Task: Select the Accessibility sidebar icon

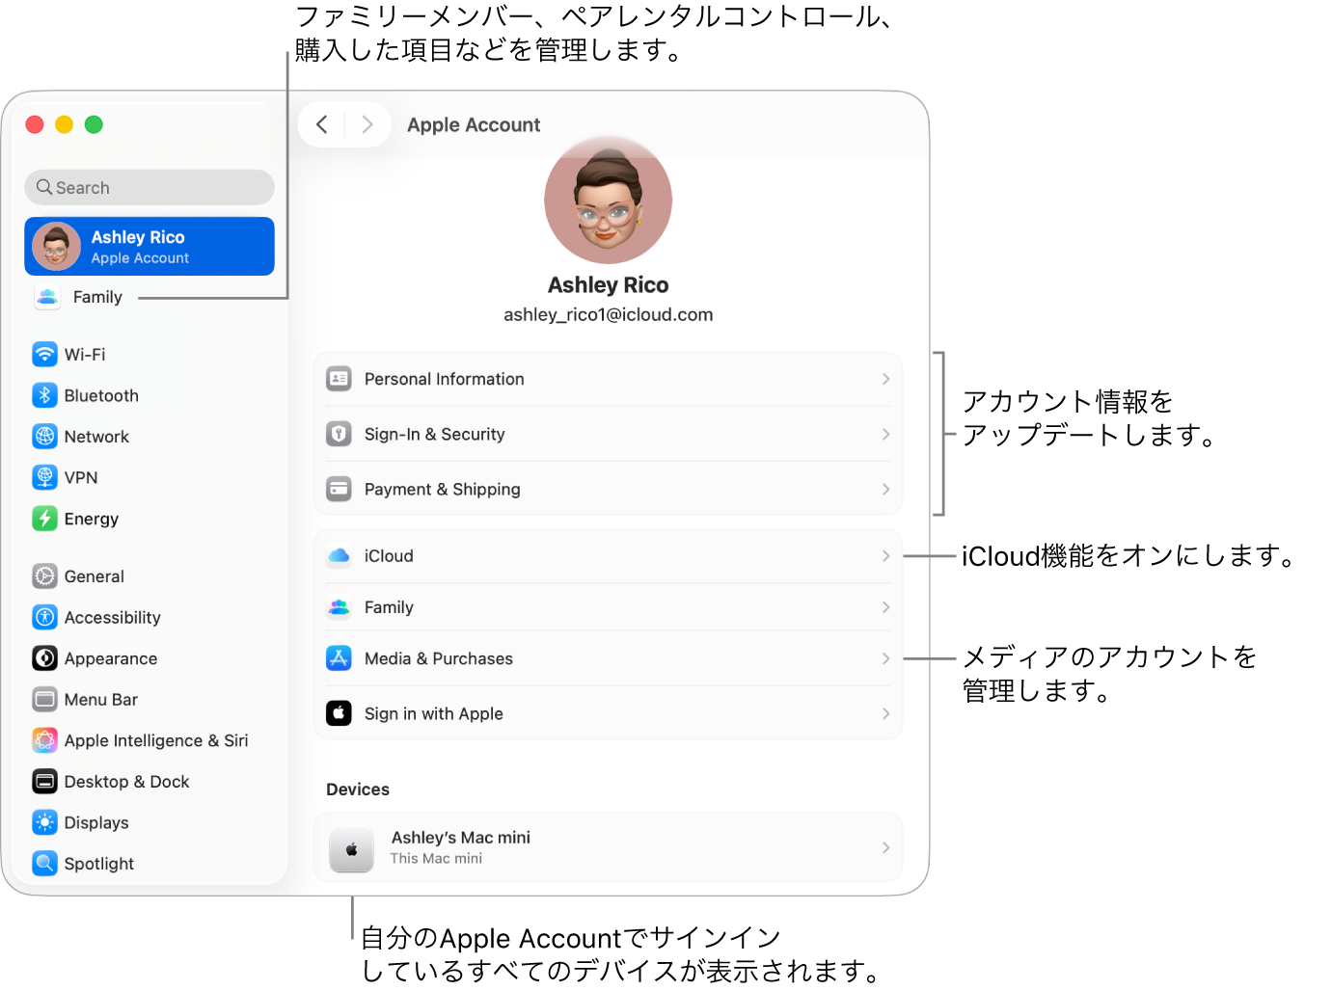Action: (x=44, y=617)
